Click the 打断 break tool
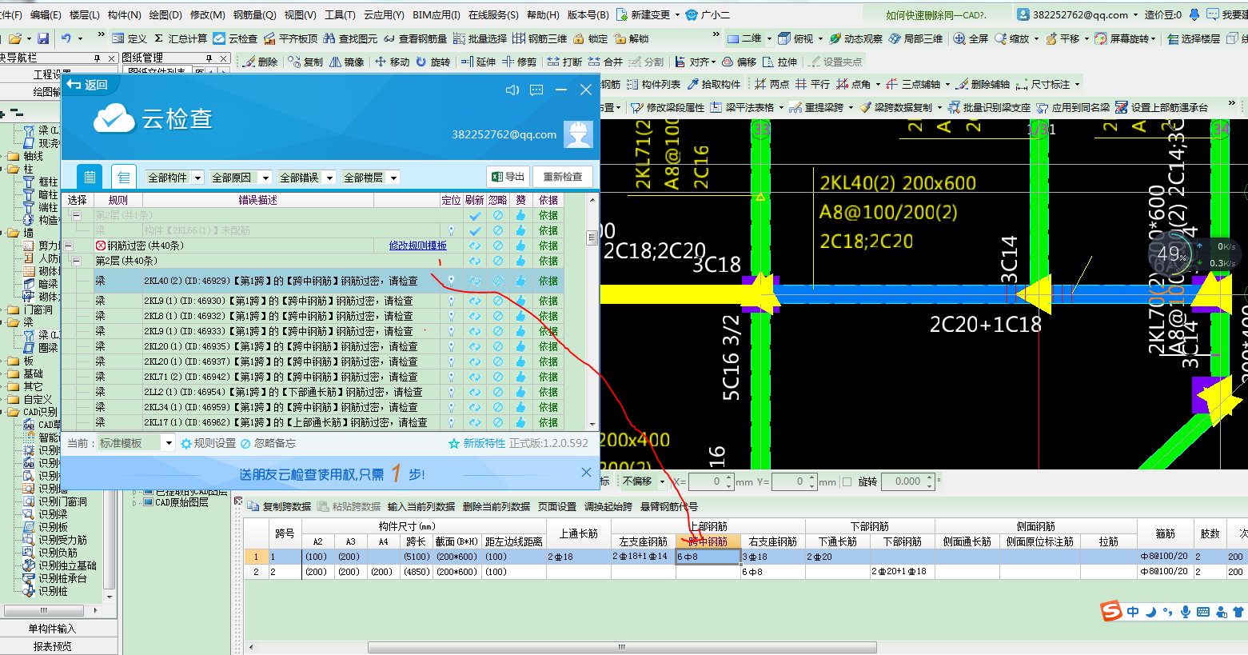Viewport: 1248px width, 655px height. coord(564,62)
